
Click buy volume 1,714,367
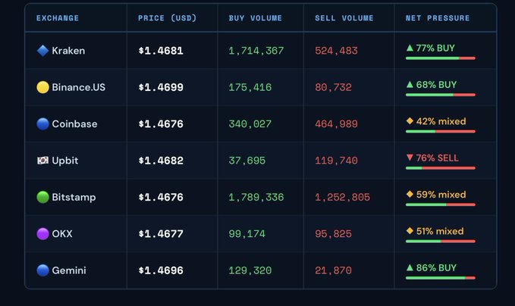click(x=256, y=51)
